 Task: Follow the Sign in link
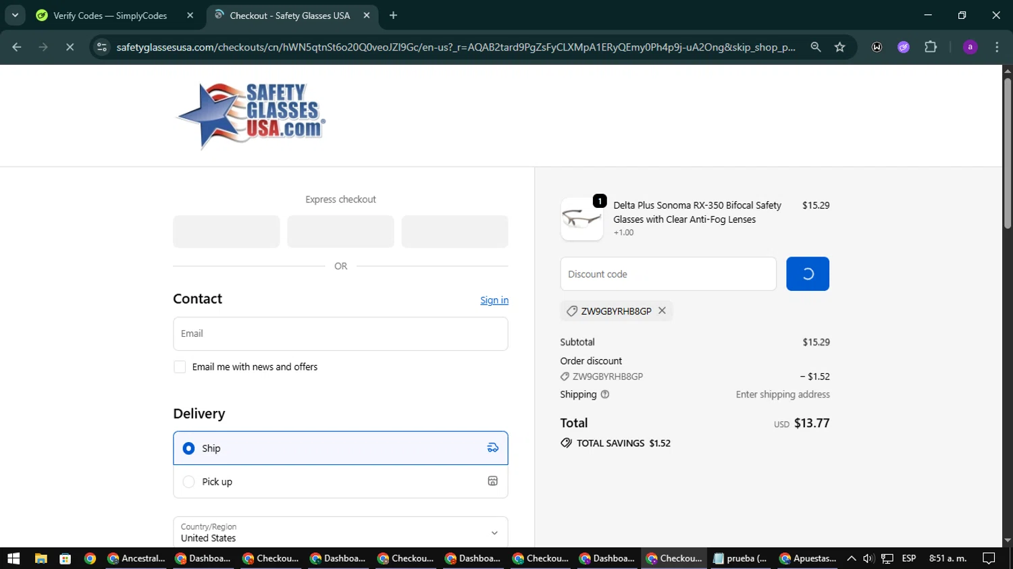point(494,300)
